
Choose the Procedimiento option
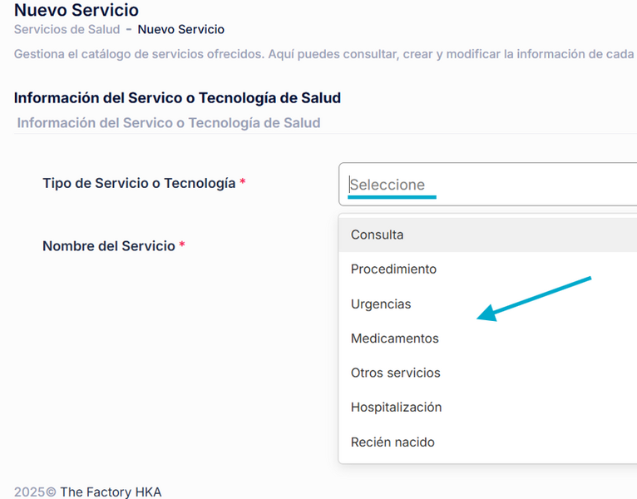[x=393, y=269]
